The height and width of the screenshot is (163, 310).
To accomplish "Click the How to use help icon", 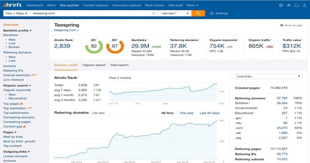I will pos(282,25).
